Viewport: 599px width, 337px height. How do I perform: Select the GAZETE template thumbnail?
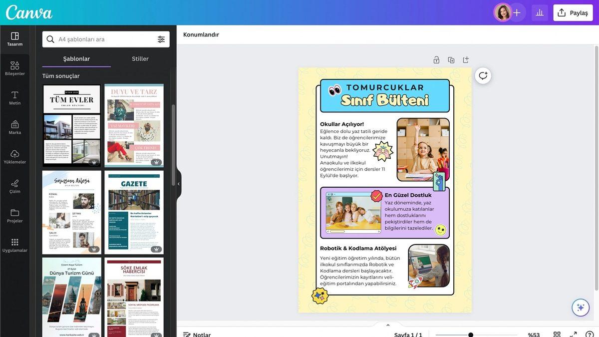coord(134,212)
